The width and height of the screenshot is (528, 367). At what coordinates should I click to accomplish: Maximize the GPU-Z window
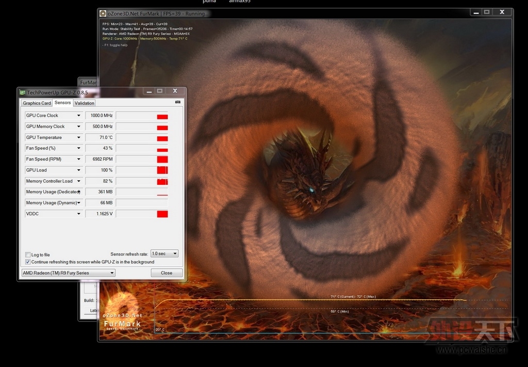(160, 91)
